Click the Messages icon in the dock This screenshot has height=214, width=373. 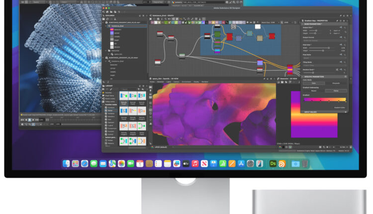[93, 164]
